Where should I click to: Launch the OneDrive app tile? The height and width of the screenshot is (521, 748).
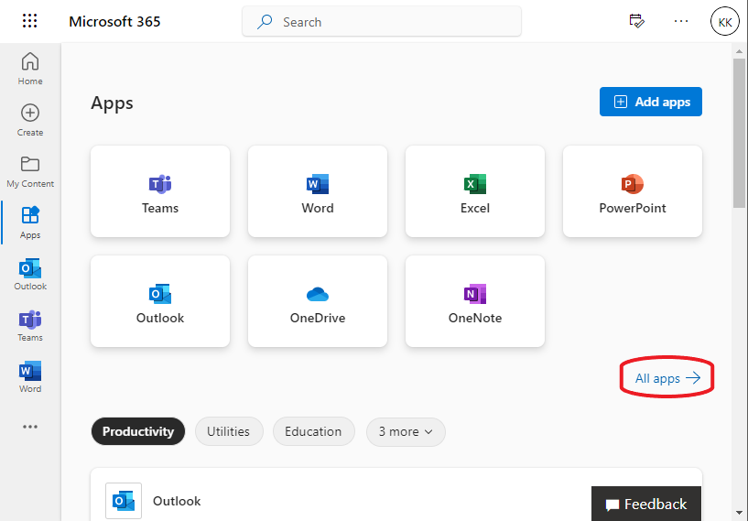pos(317,301)
